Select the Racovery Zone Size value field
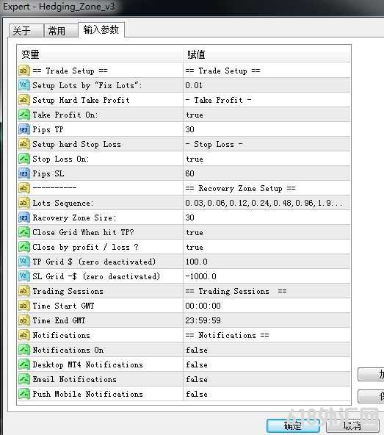 tap(267, 217)
